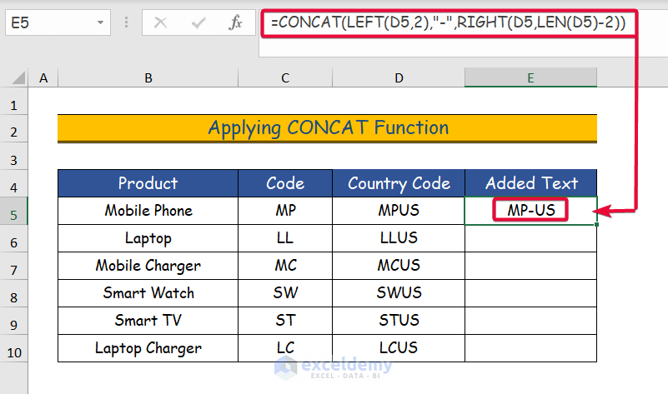Select the empty Added Text cell for Smart TV

[x=530, y=321]
